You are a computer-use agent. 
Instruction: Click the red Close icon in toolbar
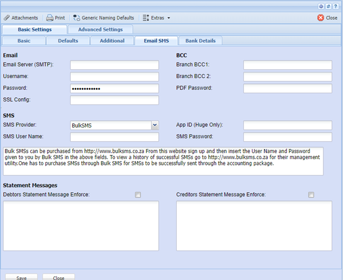[320, 18]
